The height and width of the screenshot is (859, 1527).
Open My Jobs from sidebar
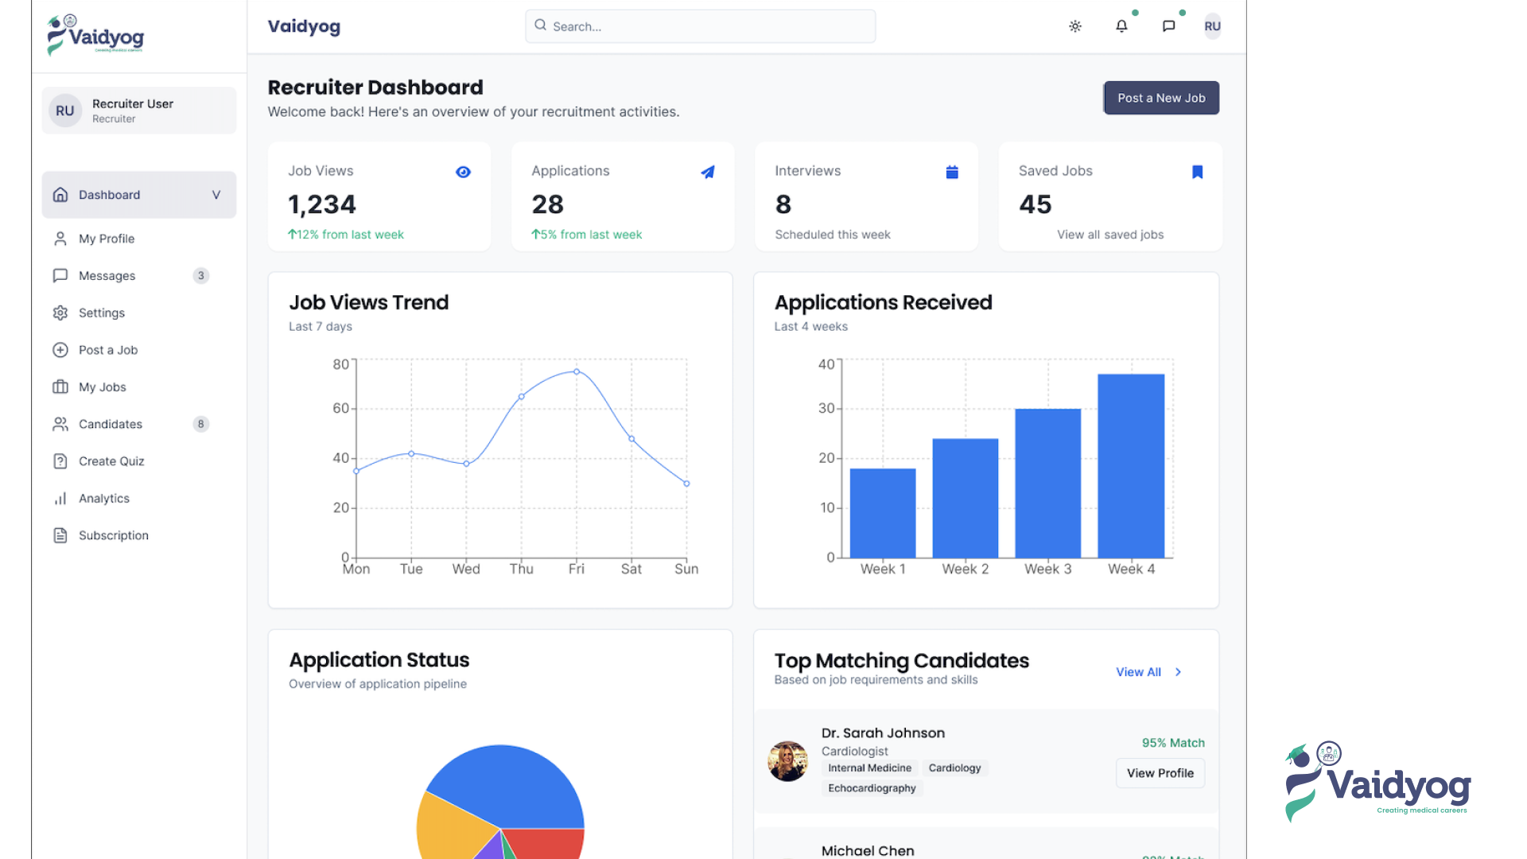103,387
